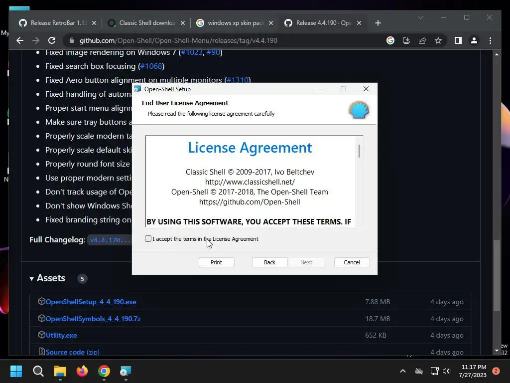This screenshot has height=383, width=510.
Task: Open the notification badge
Action: 496,371
